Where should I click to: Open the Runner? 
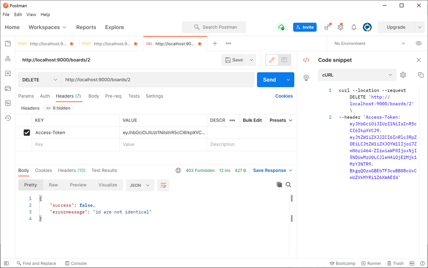point(371,263)
